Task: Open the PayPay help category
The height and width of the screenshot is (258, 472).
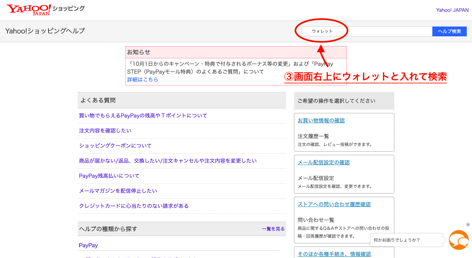Action: 88,245
